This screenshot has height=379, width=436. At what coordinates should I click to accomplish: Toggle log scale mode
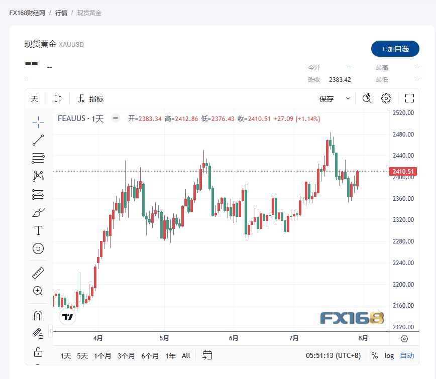(389, 356)
